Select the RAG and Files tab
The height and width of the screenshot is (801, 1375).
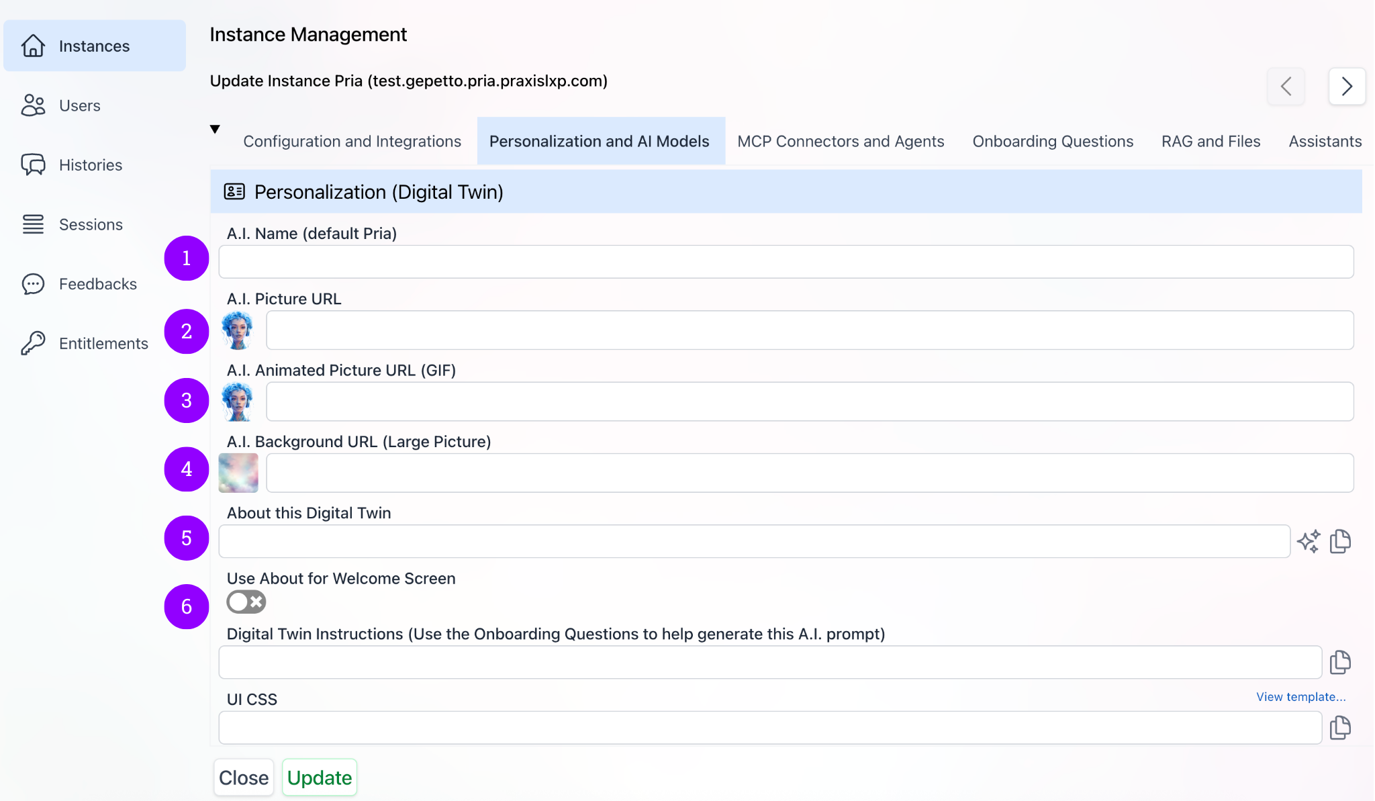point(1211,141)
